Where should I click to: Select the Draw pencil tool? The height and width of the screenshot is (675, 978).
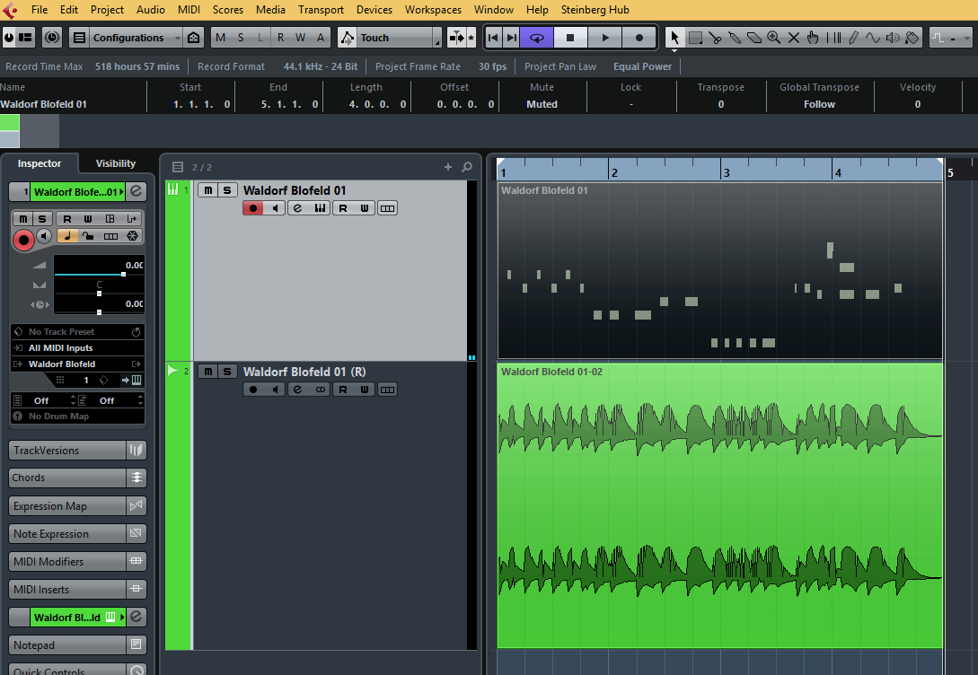[853, 38]
